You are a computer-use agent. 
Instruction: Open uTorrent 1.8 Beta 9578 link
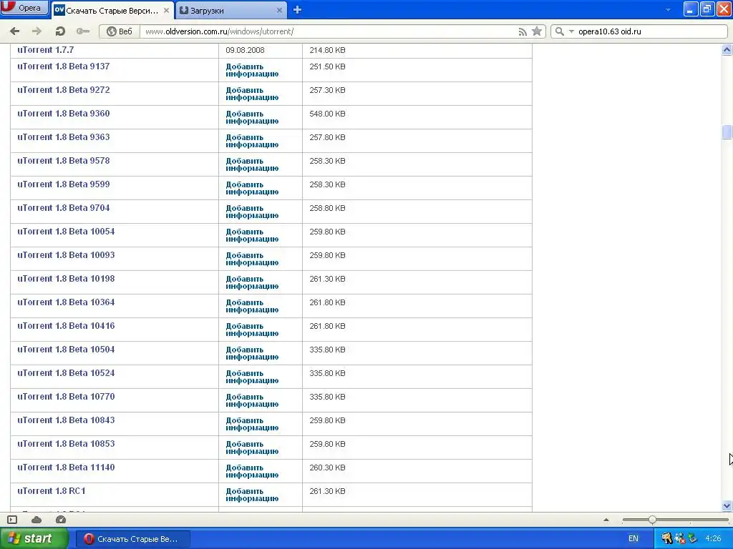tap(64, 161)
